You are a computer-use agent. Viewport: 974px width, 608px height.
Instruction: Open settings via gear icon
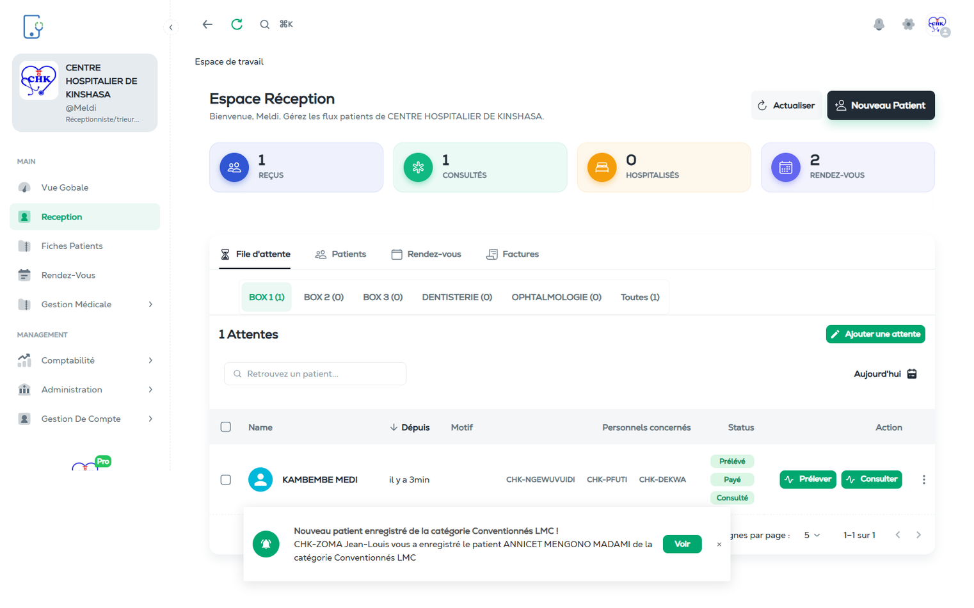pos(908,24)
